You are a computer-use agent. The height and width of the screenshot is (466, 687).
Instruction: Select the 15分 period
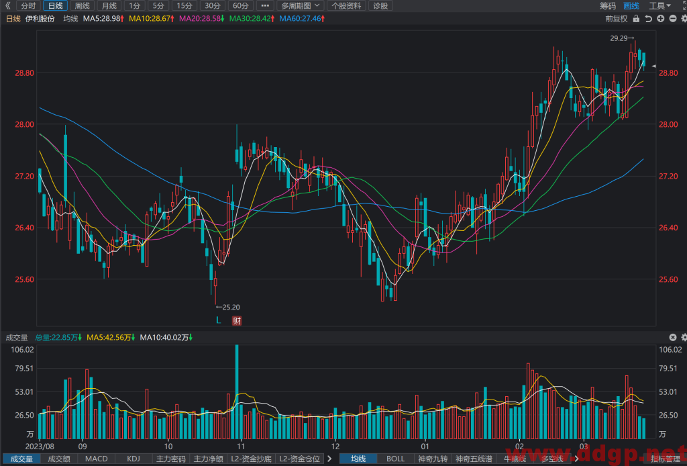click(184, 5)
